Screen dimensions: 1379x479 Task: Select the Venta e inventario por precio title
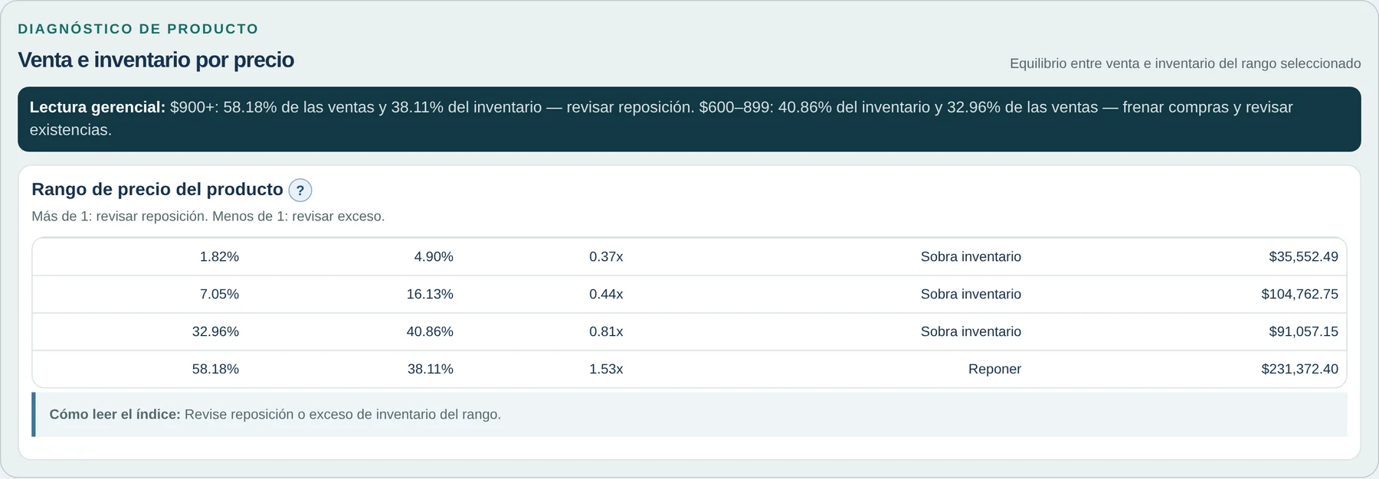[x=156, y=60]
